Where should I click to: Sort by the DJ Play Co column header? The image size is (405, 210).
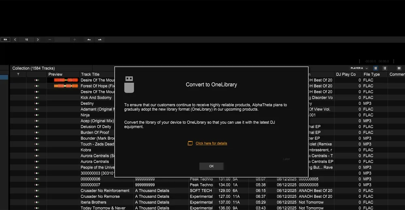345,74
